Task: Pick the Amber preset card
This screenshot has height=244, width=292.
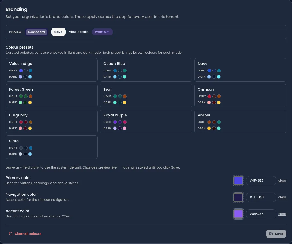Action: [x=240, y=121]
